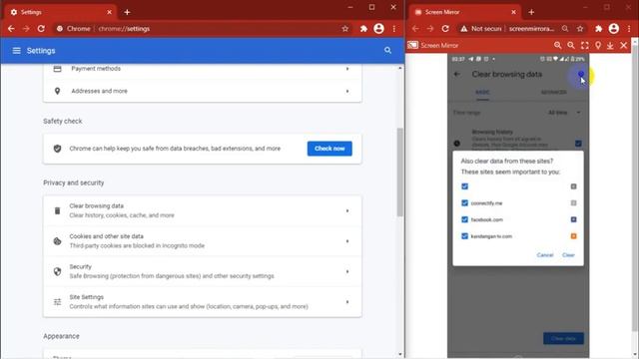The height and width of the screenshot is (359, 639).
Task: Uncheck the first unnamed site checkbox
Action: (x=464, y=186)
